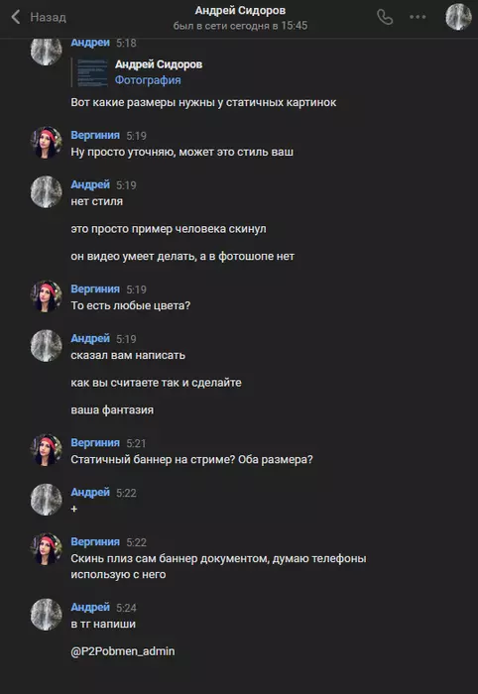
Task: Open the three-dots more options menu
Action: 418,17
